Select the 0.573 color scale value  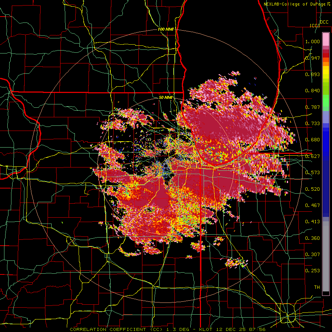point(312,173)
